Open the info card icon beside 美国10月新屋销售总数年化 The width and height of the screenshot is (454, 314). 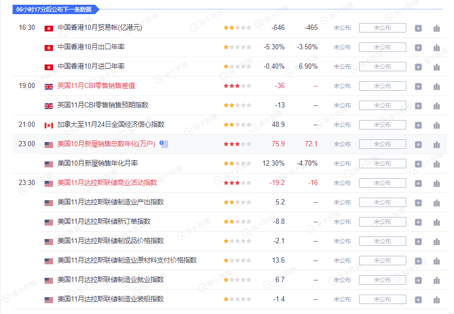click(164, 144)
